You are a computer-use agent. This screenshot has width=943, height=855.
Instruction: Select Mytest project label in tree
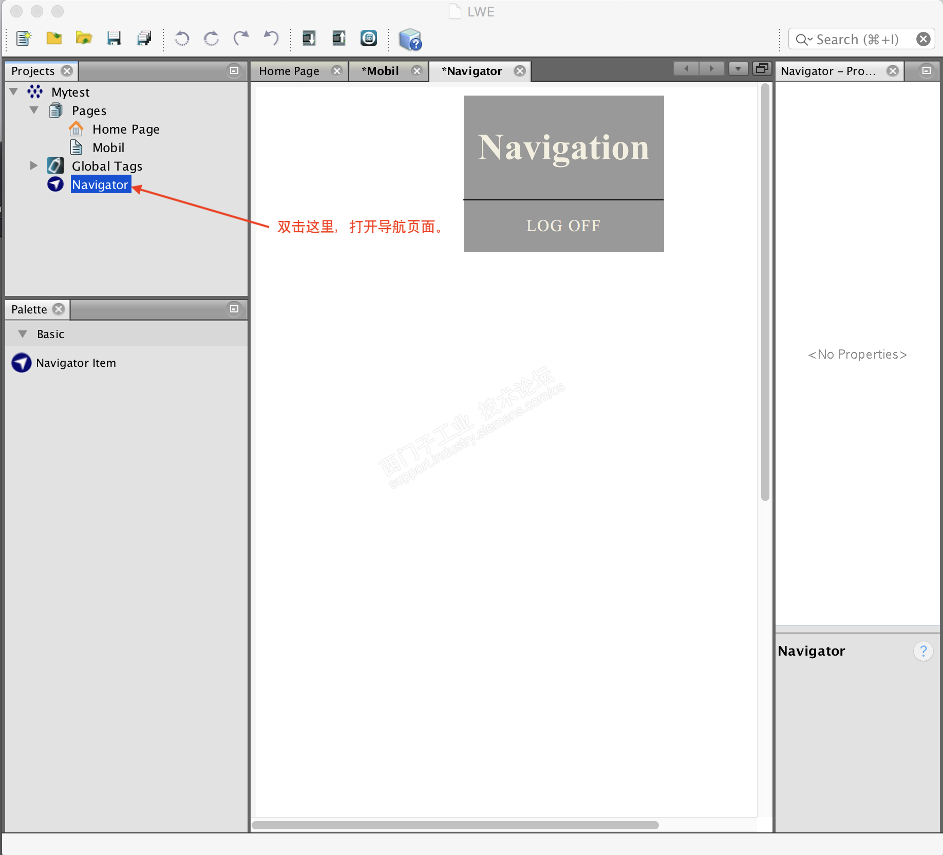(70, 92)
